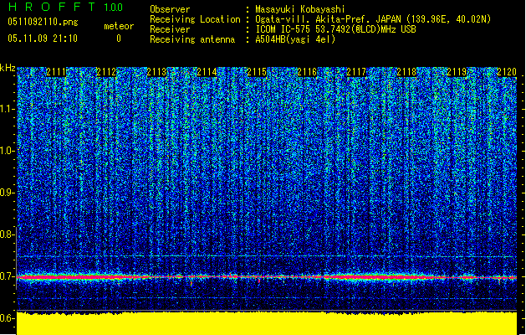The height and width of the screenshot is (335, 526).
Task: Click the meteor count value 0
Action: tap(119, 39)
